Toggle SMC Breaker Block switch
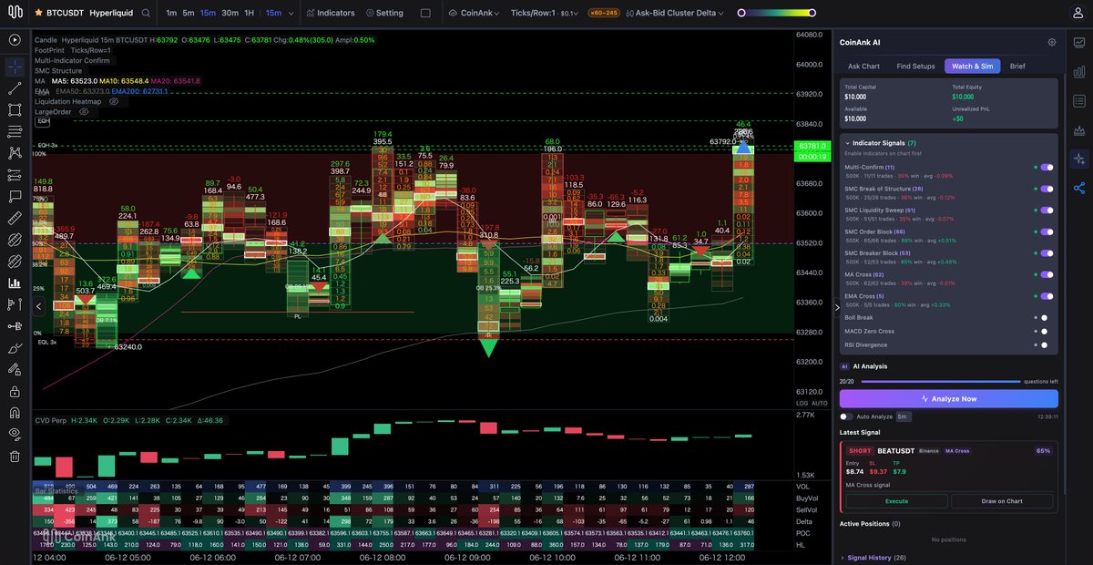1093x565 pixels. [x=1046, y=253]
